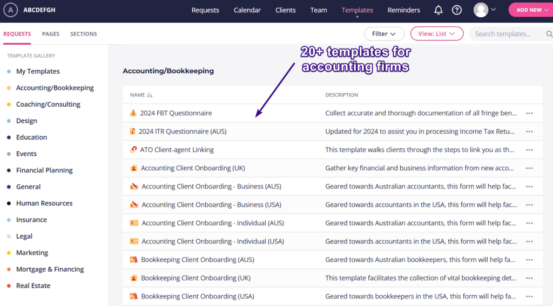Image resolution: width=553 pixels, height=306 pixels.
Task: Expand the user account menu chevron
Action: tap(494, 10)
